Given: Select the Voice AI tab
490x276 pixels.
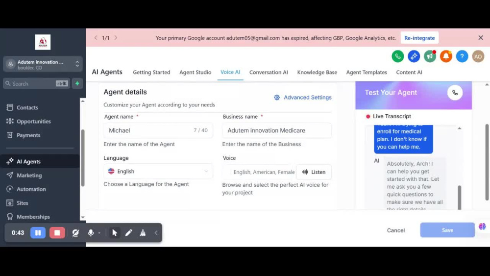Looking at the screenshot, I should point(230,72).
